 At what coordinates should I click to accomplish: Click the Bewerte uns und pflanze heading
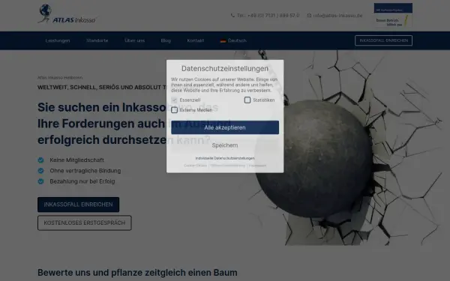pos(137,273)
